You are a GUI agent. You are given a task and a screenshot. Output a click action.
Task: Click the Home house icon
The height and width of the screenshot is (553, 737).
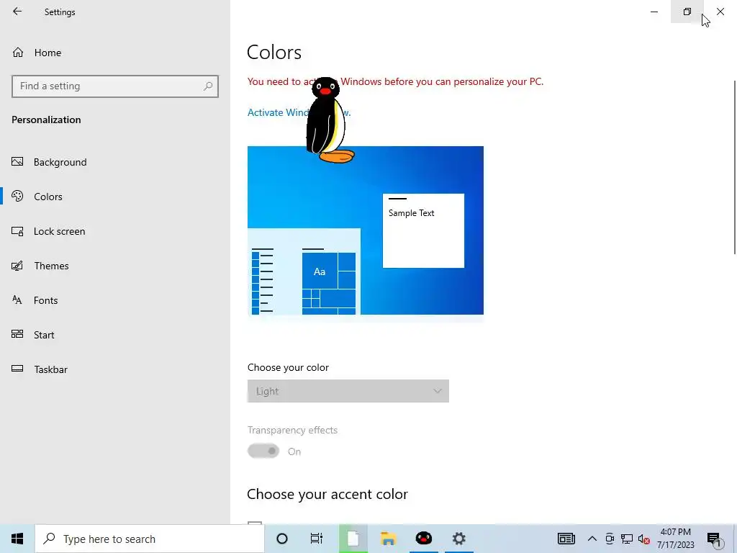pos(18,52)
